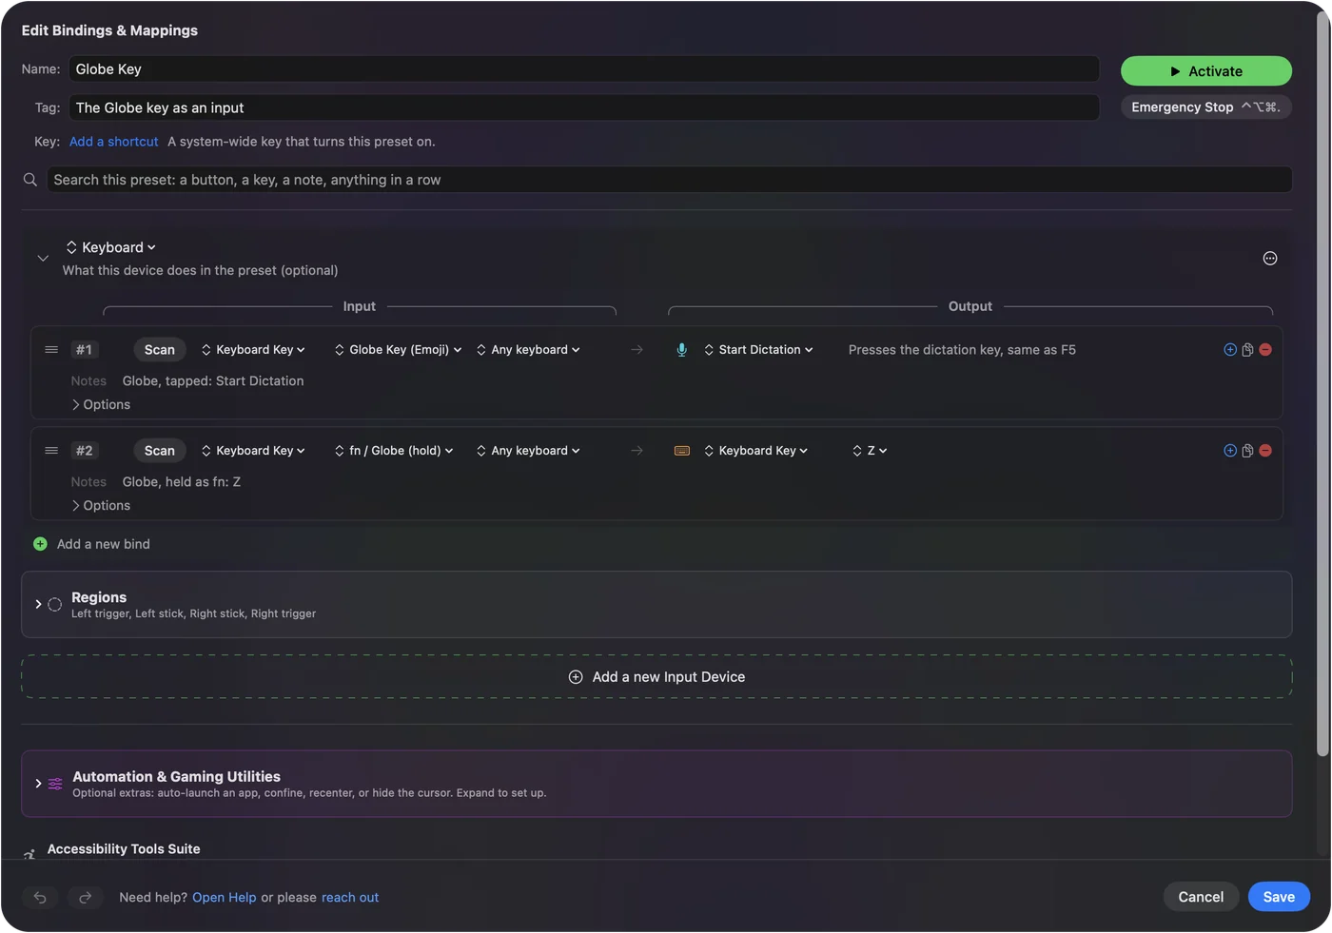Open the Globe Key (Emoji) dropdown
Viewport: 1332px width, 933px height.
[398, 350]
